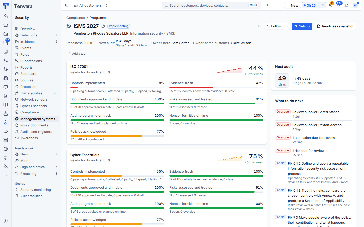The height and width of the screenshot is (227, 364).
Task: Follow this programme
Action: [274, 26]
